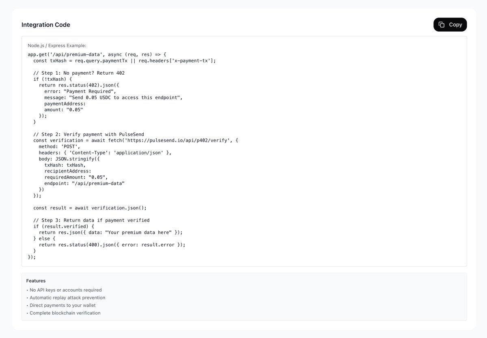Click 'const result = await verification.json();' line
The width and height of the screenshot is (487, 338).
tap(90, 208)
